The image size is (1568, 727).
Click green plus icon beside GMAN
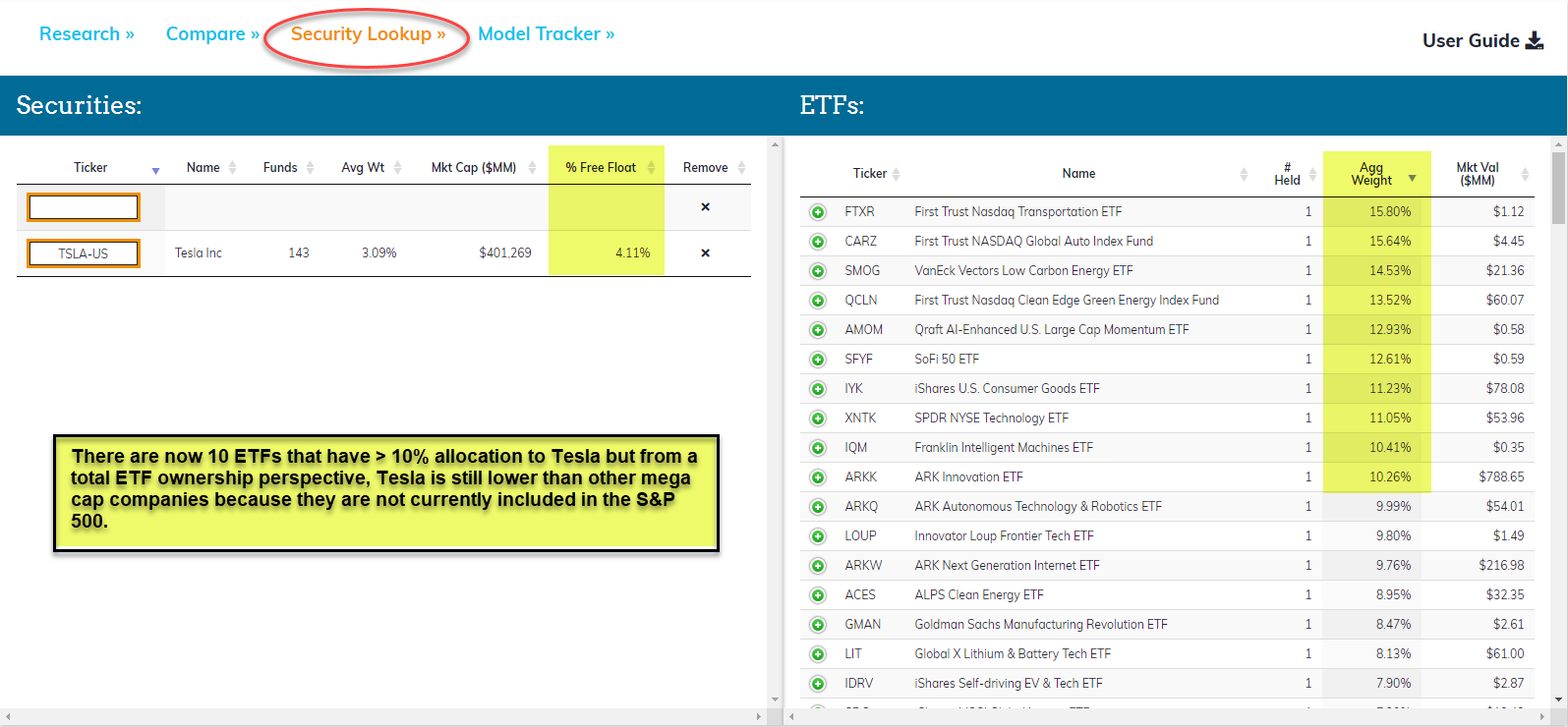tap(817, 625)
